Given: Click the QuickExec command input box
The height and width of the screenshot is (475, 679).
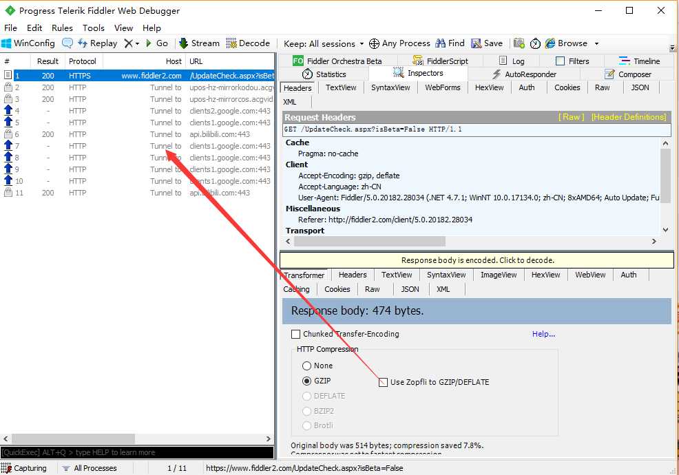Looking at the screenshot, I should click(137, 452).
